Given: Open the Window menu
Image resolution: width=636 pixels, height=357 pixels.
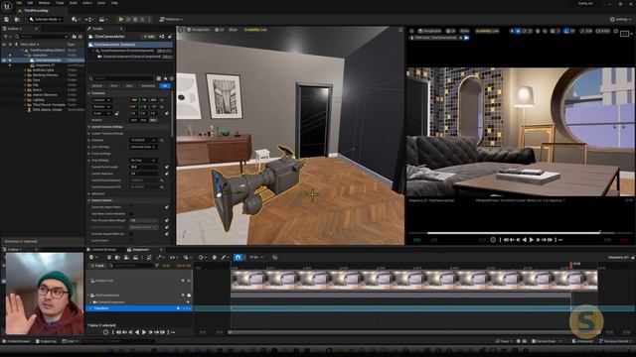Looking at the screenshot, I should (x=44, y=3).
